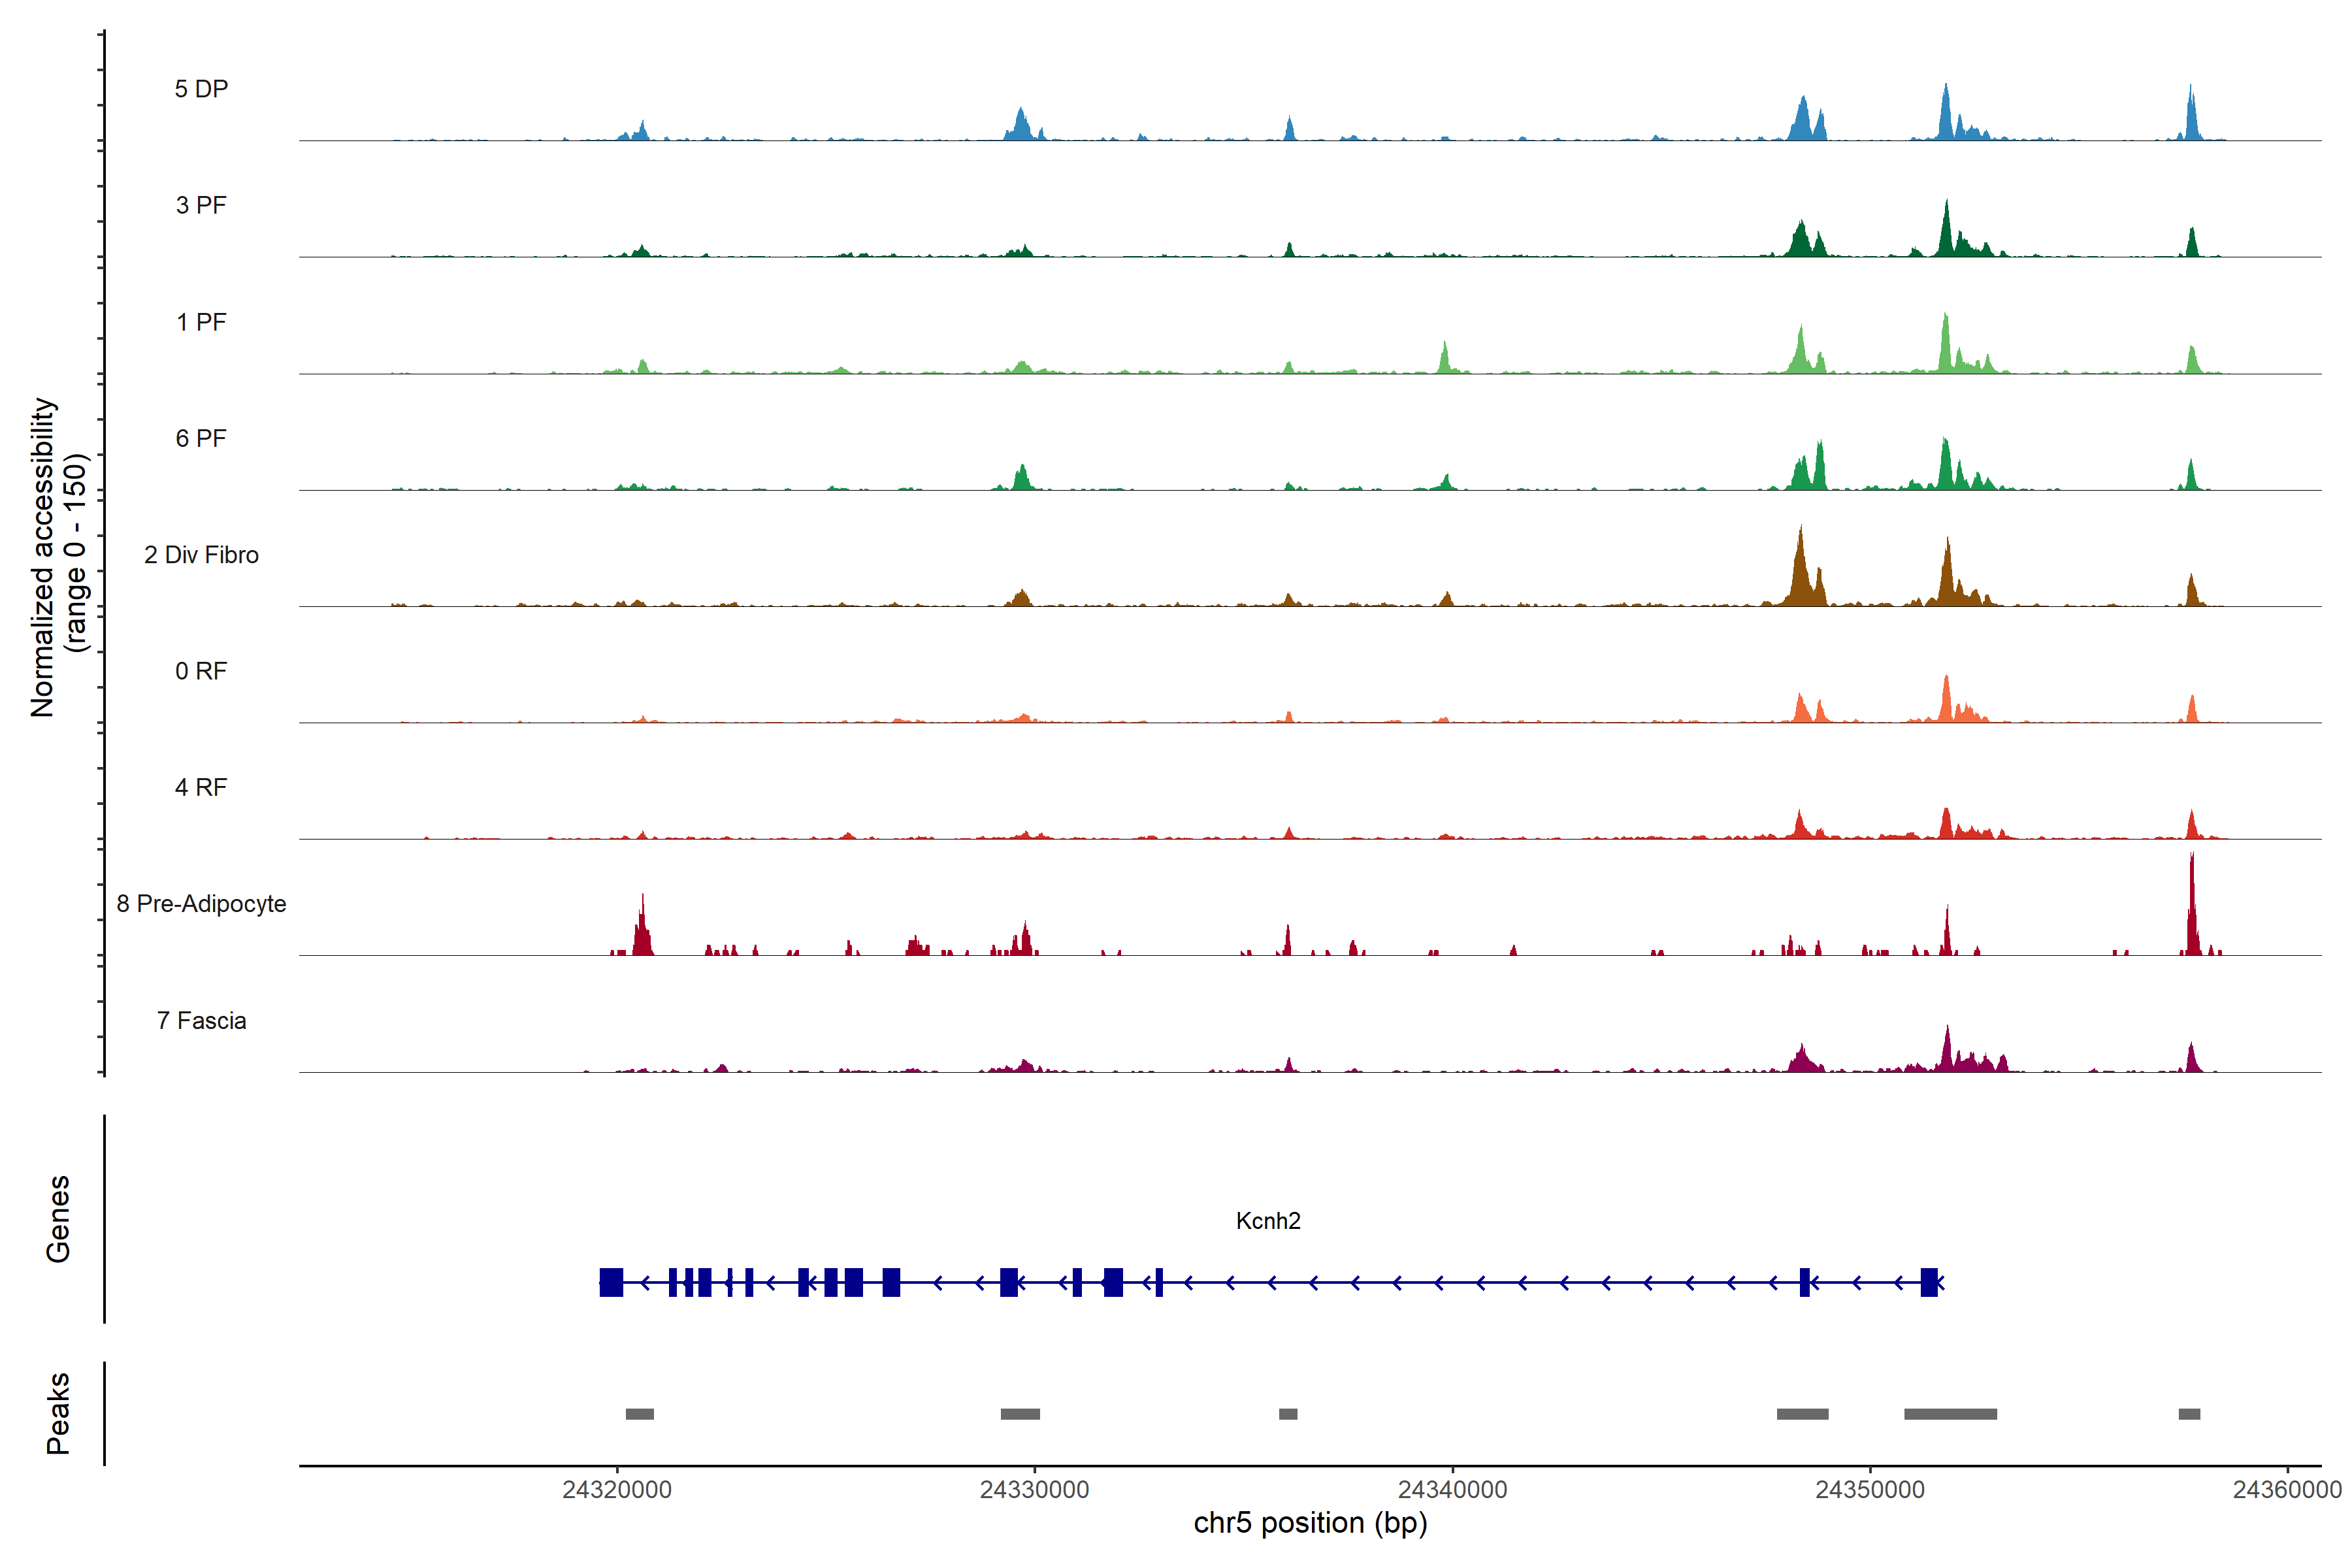Click the 24340000 axis tick label
Viewport: 2352px width, 1568px height.
[1452, 1490]
